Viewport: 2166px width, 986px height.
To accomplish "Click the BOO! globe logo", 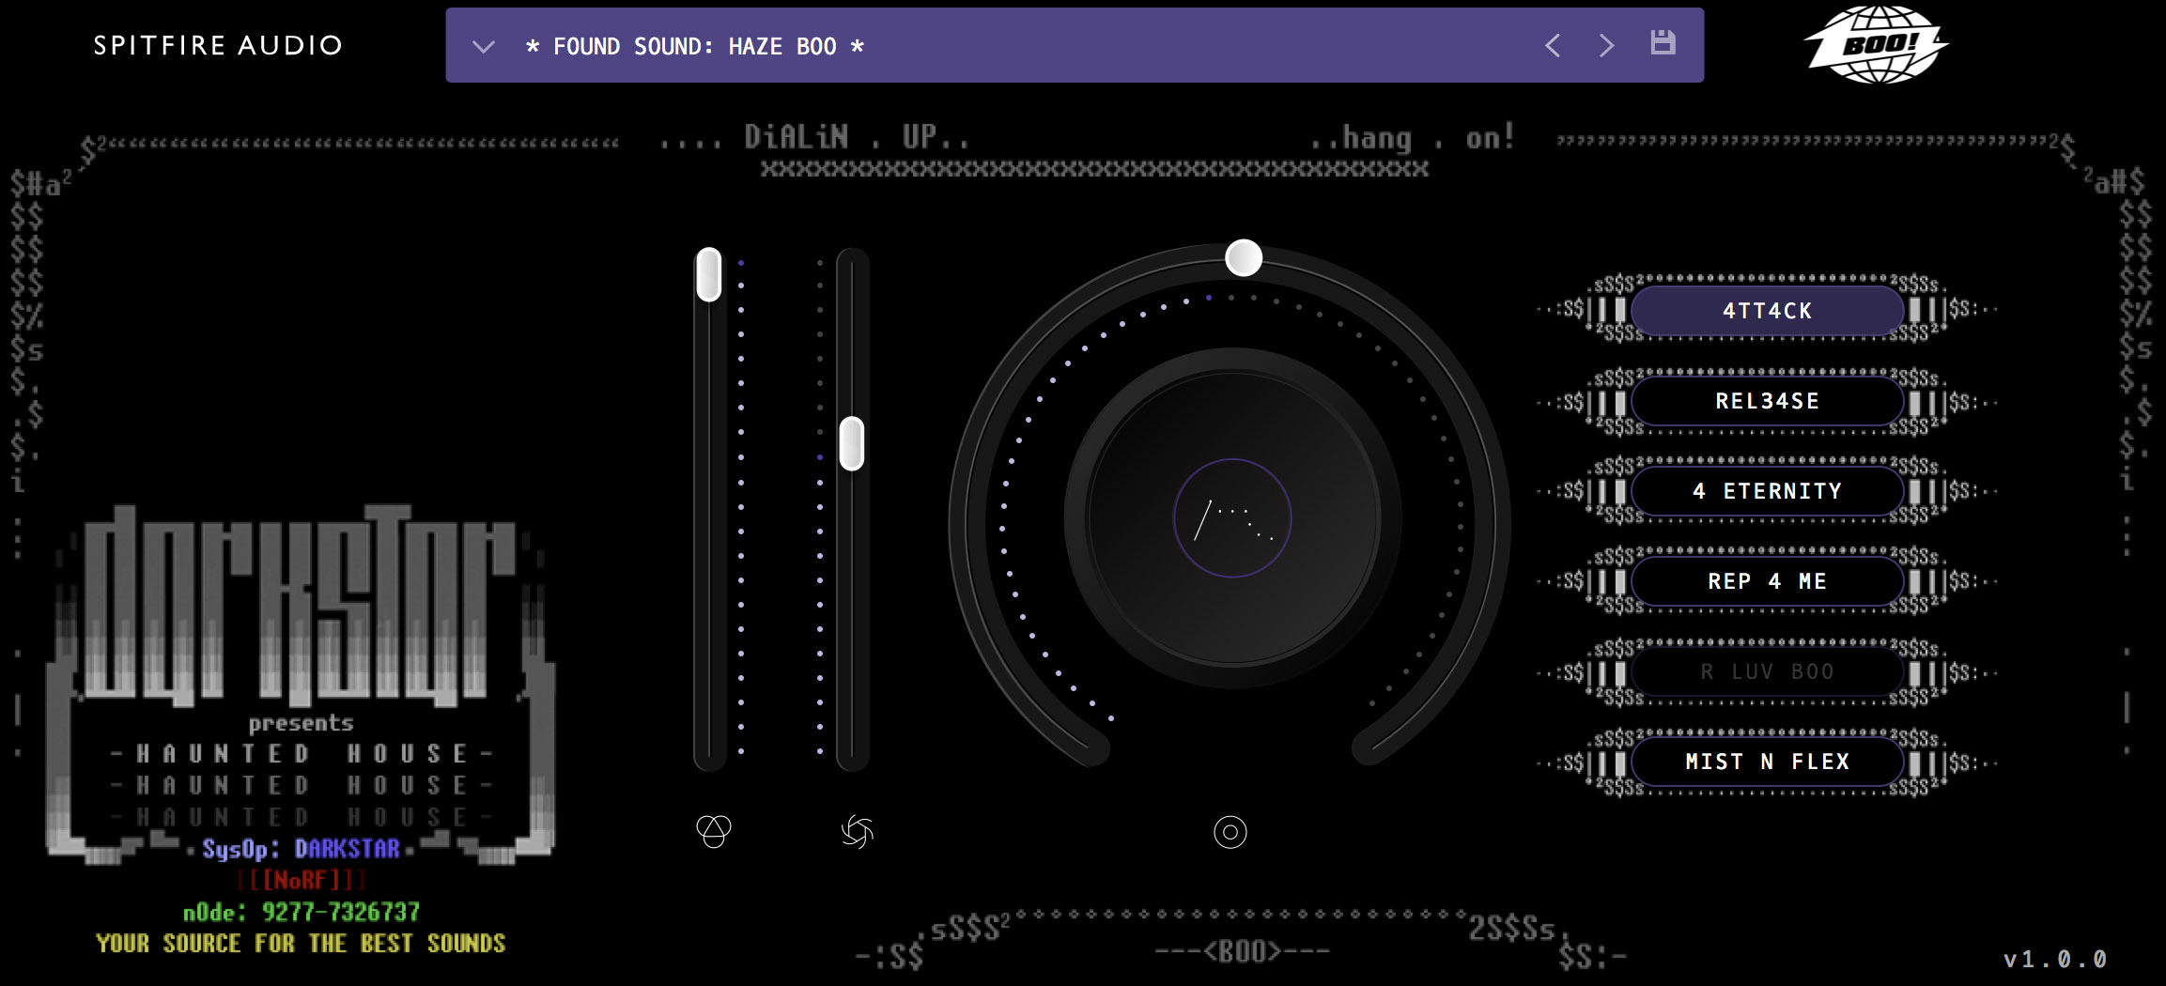I will click(1875, 44).
